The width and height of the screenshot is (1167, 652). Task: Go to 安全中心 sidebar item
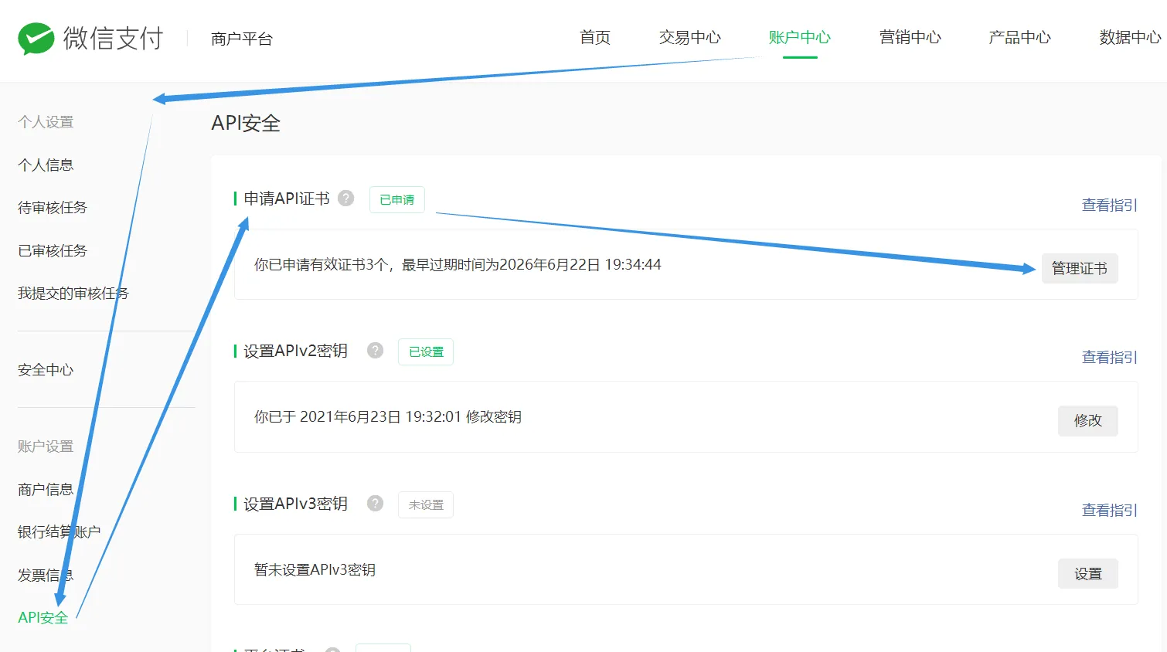(x=46, y=370)
